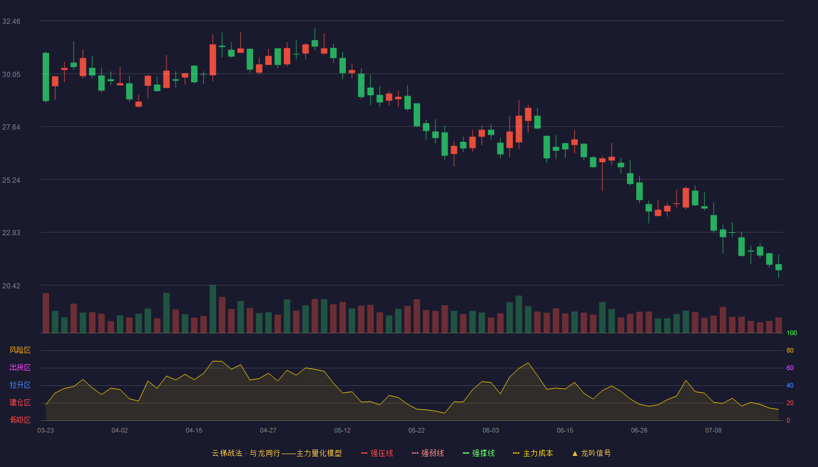Click the 低吸区 zone label
The height and width of the screenshot is (467, 818).
pyautogui.click(x=20, y=420)
